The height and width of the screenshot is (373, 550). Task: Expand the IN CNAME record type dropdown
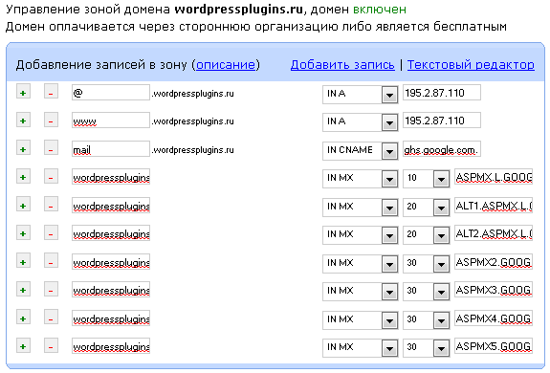[389, 151]
